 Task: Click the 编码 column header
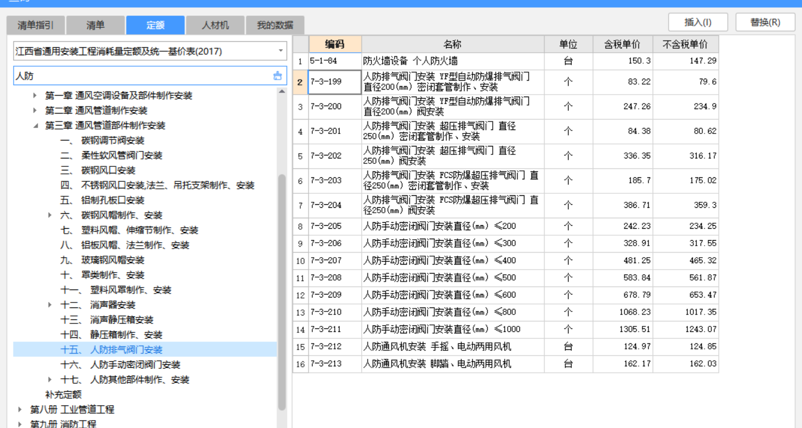[335, 44]
